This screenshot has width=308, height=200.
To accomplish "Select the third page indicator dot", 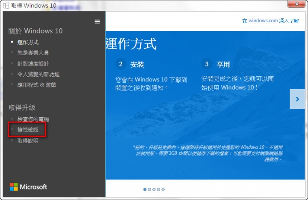I will (x=154, y=189).
